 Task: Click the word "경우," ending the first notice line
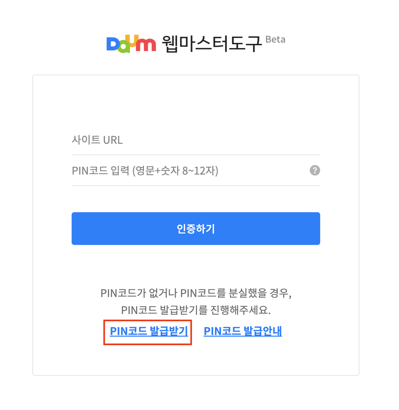[281, 293]
